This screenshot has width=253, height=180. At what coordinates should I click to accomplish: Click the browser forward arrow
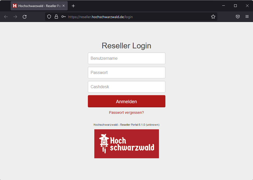[15, 17]
